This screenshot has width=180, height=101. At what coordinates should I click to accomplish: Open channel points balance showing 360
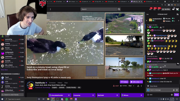pyautogui.click(x=150, y=95)
